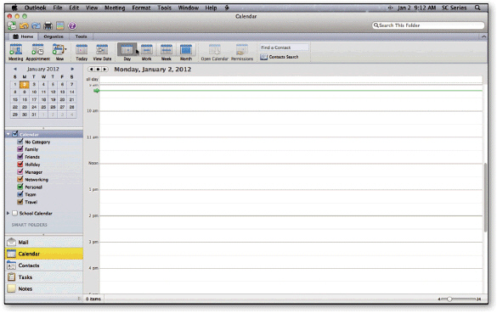This screenshot has width=497, height=313.
Task: Click the Search This Folder field
Action: [428, 25]
